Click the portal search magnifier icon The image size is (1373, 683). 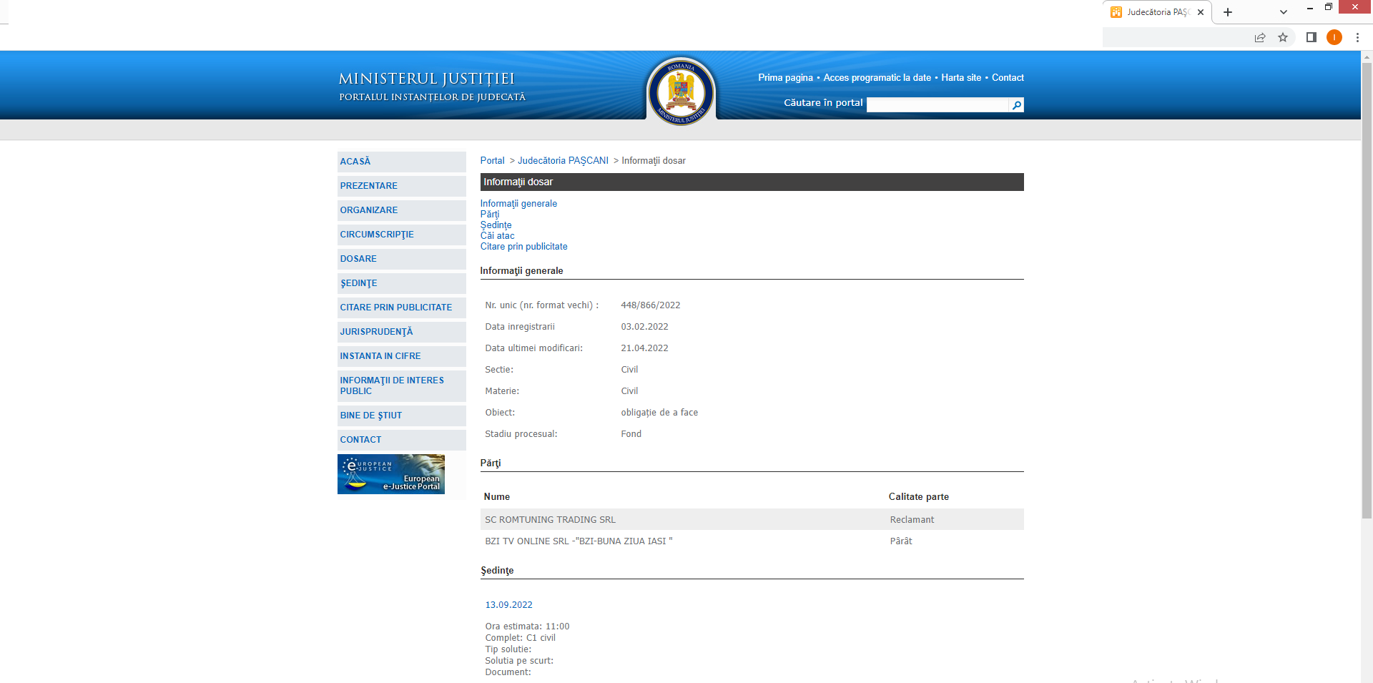click(x=1016, y=105)
